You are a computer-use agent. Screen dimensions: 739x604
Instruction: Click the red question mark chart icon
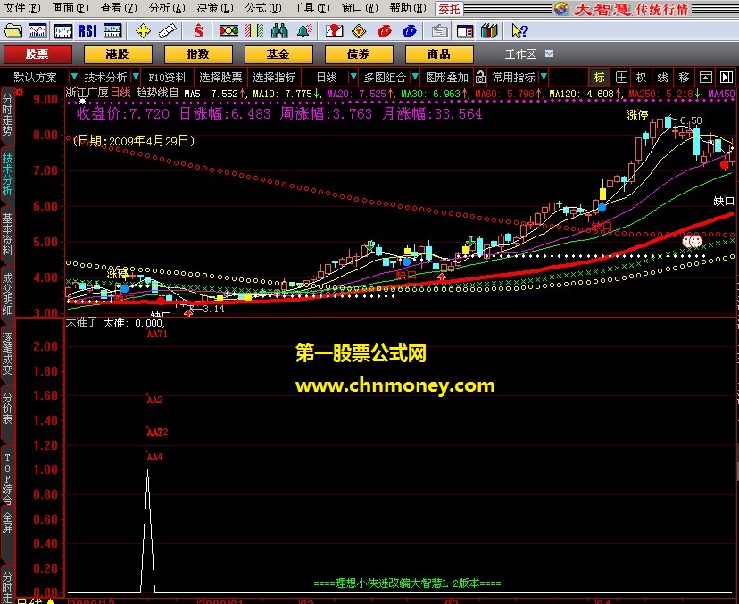click(334, 31)
